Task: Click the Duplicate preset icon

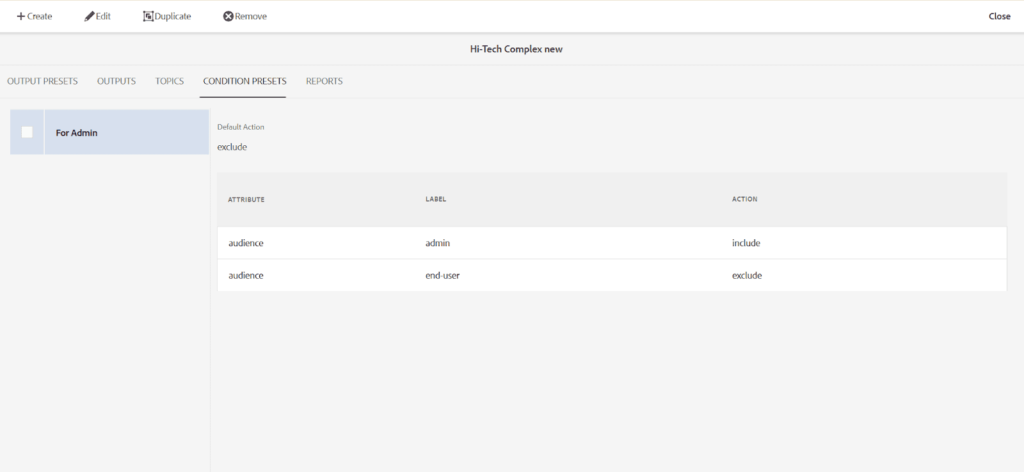Action: 148,17
